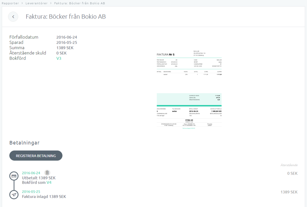Select the current invoice breadcrumb item
This screenshot has width=307, height=207.
pos(80,3)
